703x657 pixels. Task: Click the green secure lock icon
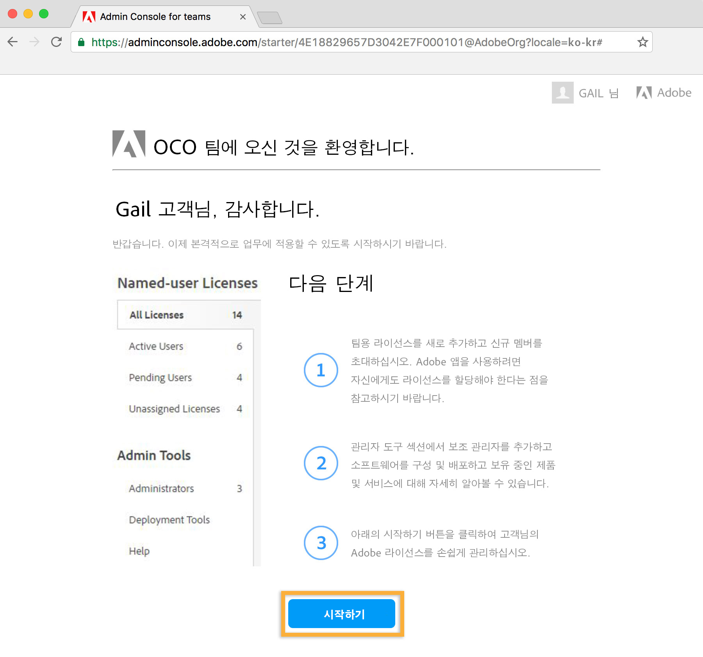tap(81, 42)
